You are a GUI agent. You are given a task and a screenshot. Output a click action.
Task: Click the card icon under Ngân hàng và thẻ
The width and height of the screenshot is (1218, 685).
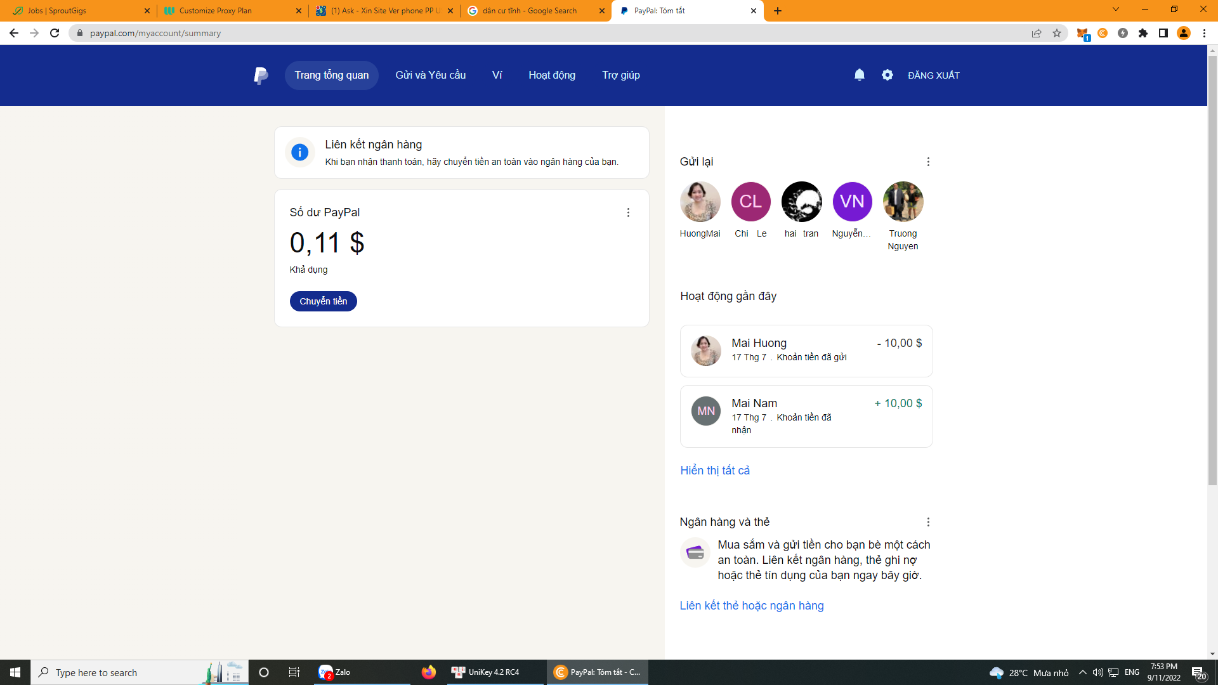(695, 552)
